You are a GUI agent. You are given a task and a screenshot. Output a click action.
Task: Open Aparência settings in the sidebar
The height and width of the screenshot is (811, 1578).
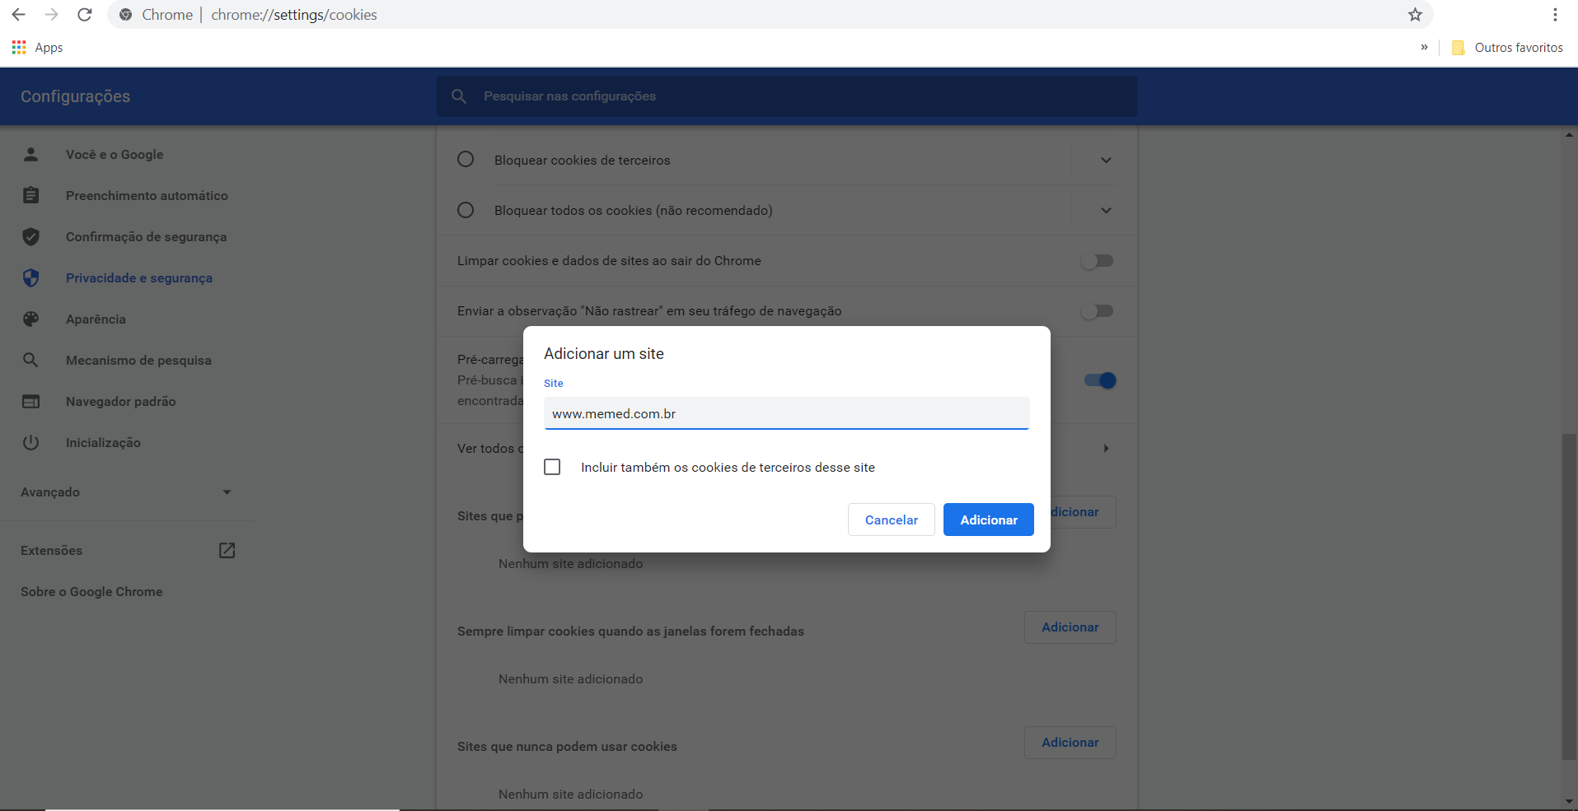tap(96, 319)
